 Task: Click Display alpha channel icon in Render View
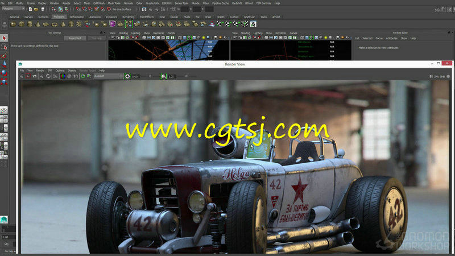[x=69, y=76]
